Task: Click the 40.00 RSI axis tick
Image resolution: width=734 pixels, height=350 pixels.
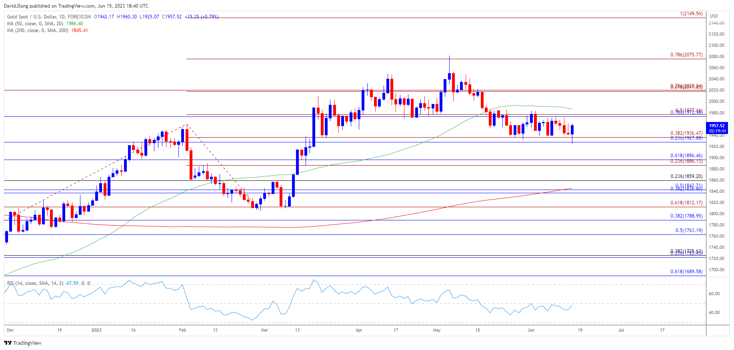Action: coord(714,312)
